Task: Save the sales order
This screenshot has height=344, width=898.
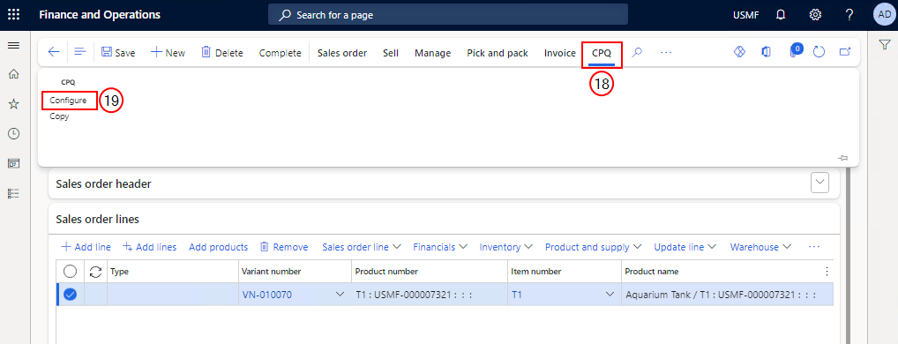Action: click(118, 53)
